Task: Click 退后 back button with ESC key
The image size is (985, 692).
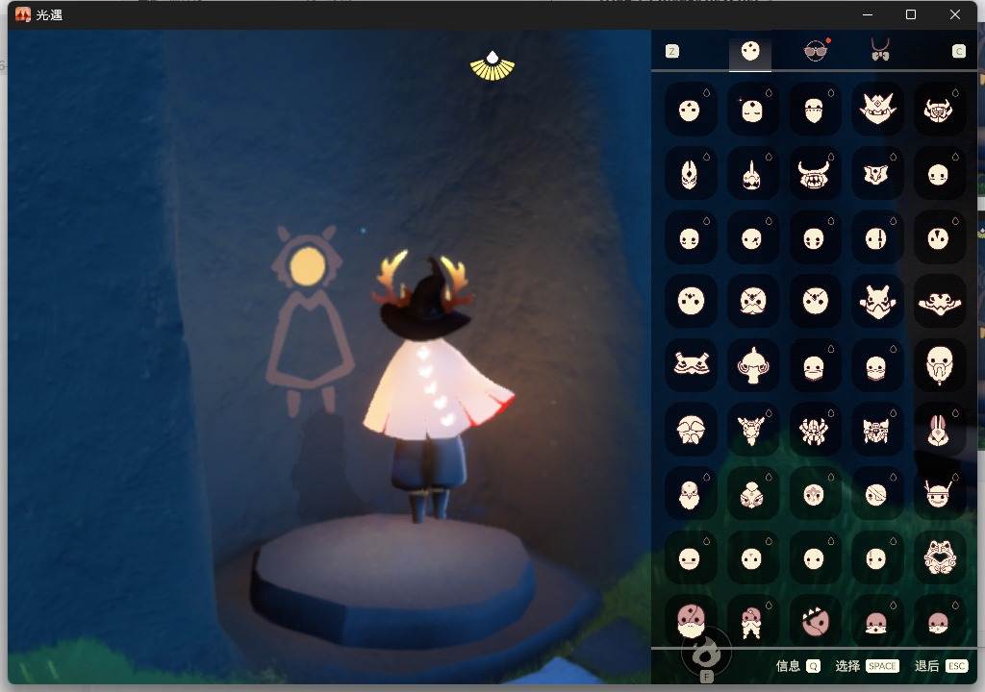Action: [941, 666]
